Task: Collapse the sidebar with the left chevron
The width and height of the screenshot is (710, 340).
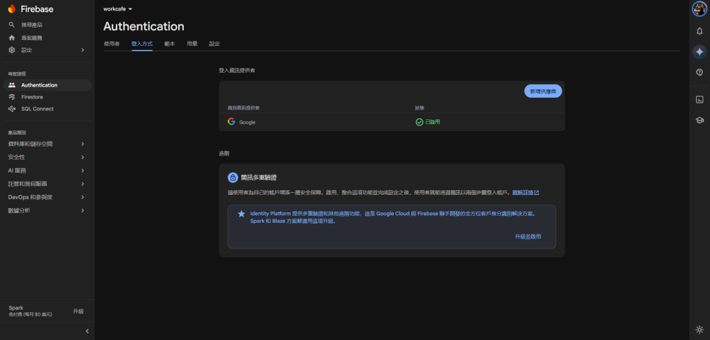Action: [87, 332]
